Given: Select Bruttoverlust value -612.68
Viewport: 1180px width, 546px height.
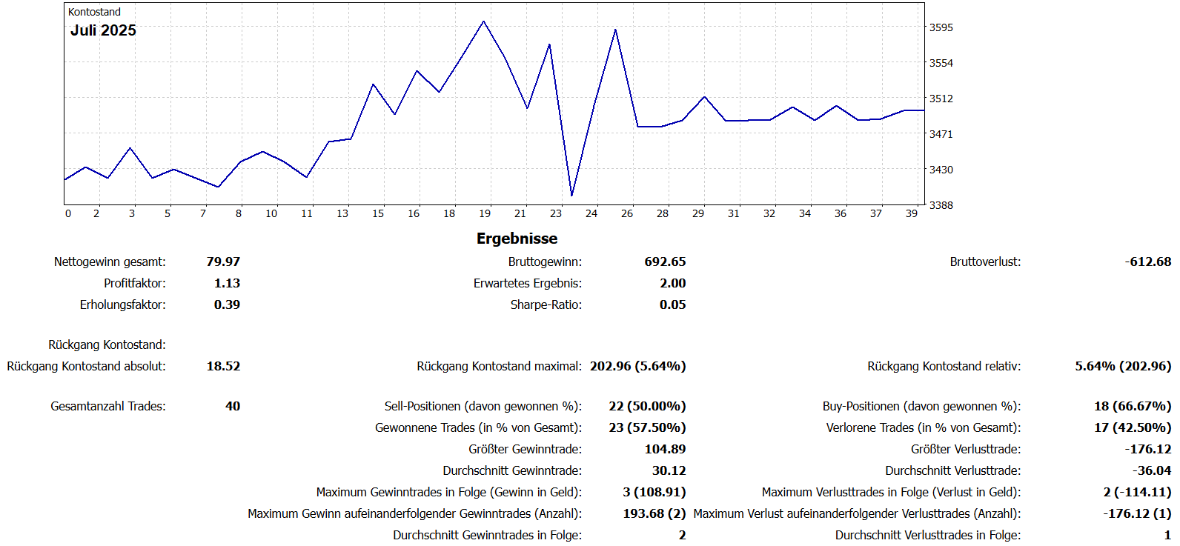Looking at the screenshot, I should (x=1148, y=262).
